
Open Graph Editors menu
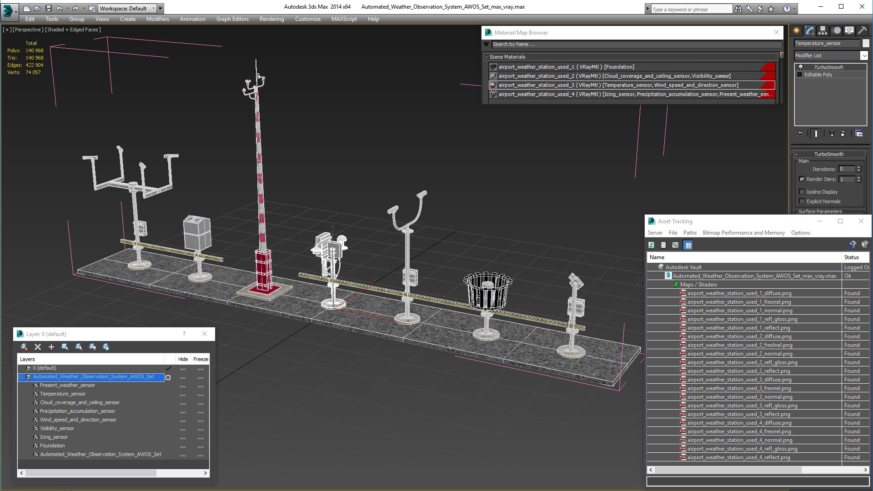click(x=232, y=19)
